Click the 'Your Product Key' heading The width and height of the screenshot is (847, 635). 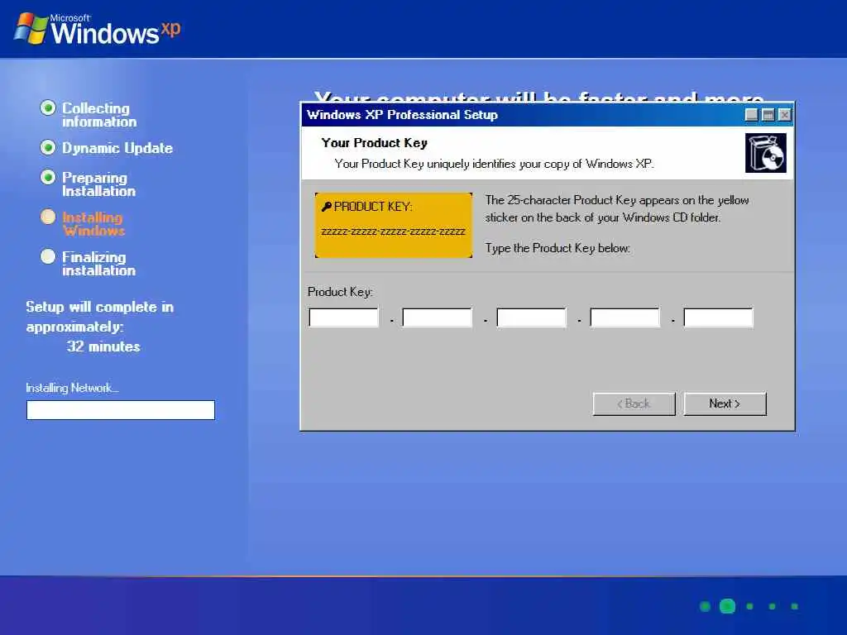coord(375,143)
